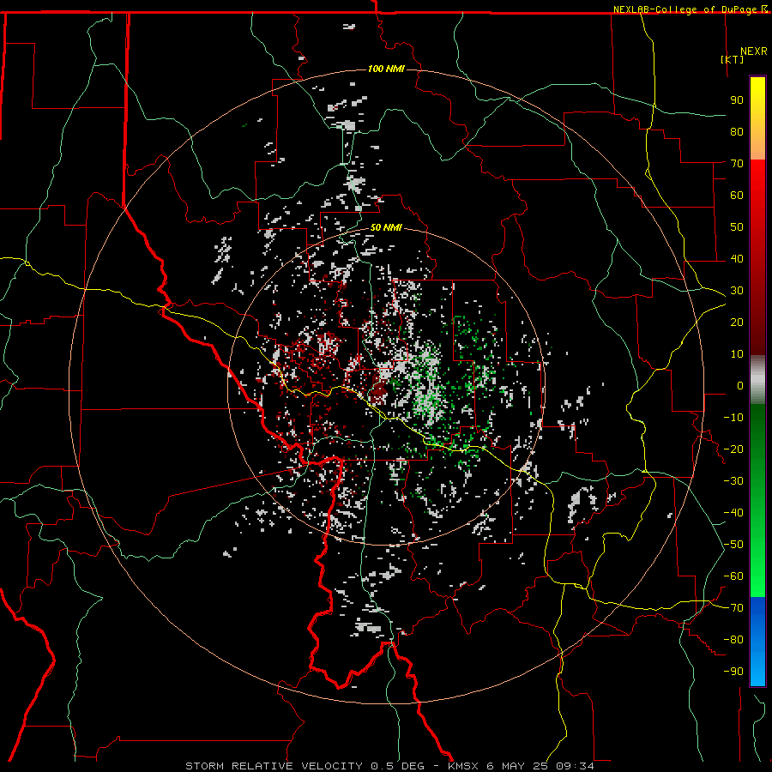Viewport: 772px width, 772px height.
Task: Click the "30" scale value
Action: click(737, 291)
